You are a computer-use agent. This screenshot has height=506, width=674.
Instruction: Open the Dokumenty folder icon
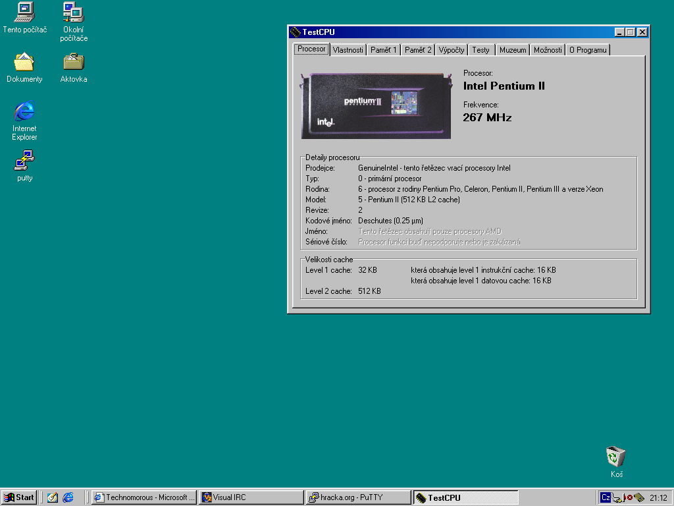pos(24,62)
